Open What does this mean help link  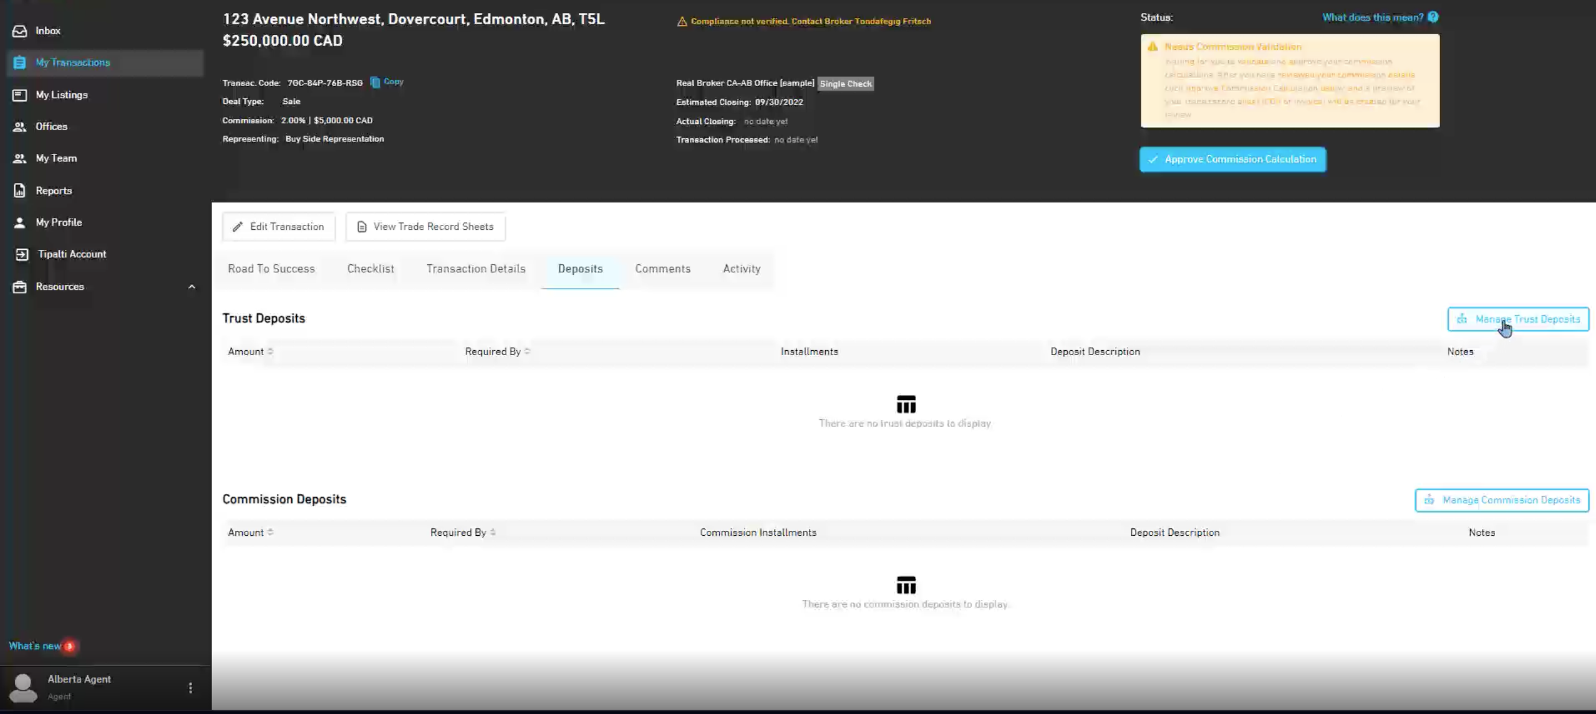click(1373, 17)
